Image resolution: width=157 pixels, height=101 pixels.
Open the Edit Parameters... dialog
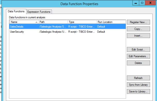138,56
